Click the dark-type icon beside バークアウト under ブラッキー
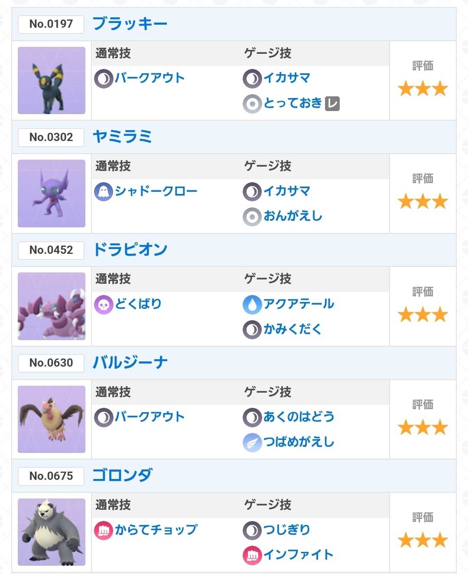 (x=104, y=79)
